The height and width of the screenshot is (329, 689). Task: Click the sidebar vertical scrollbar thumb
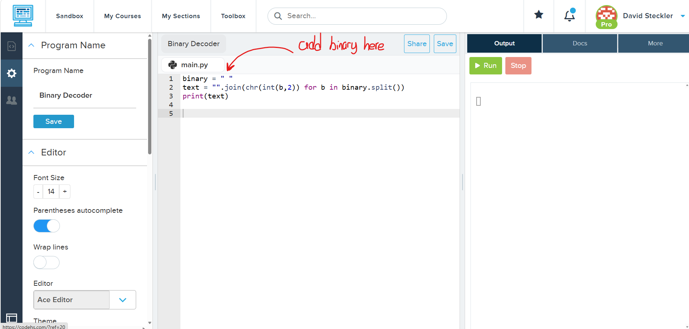(150, 96)
